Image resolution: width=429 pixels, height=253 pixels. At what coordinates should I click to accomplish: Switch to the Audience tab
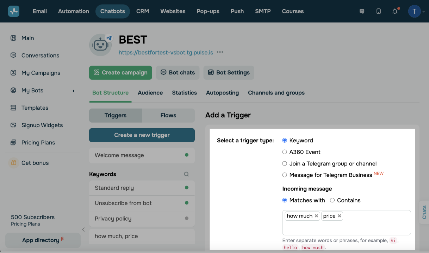(x=150, y=92)
